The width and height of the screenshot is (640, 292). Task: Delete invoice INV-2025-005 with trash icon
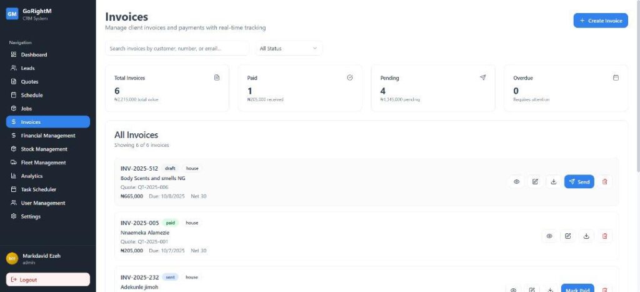click(x=604, y=236)
